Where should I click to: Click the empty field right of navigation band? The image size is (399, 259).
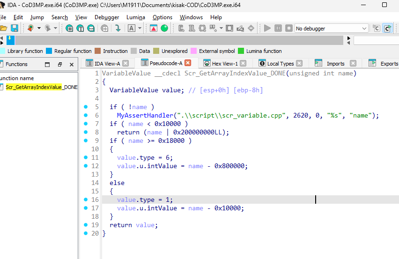(376, 40)
